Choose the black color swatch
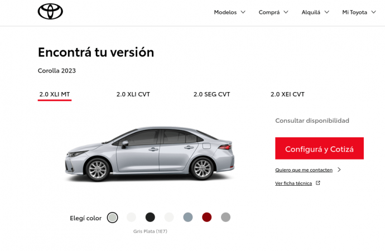This screenshot has width=385, height=251. tap(150, 217)
